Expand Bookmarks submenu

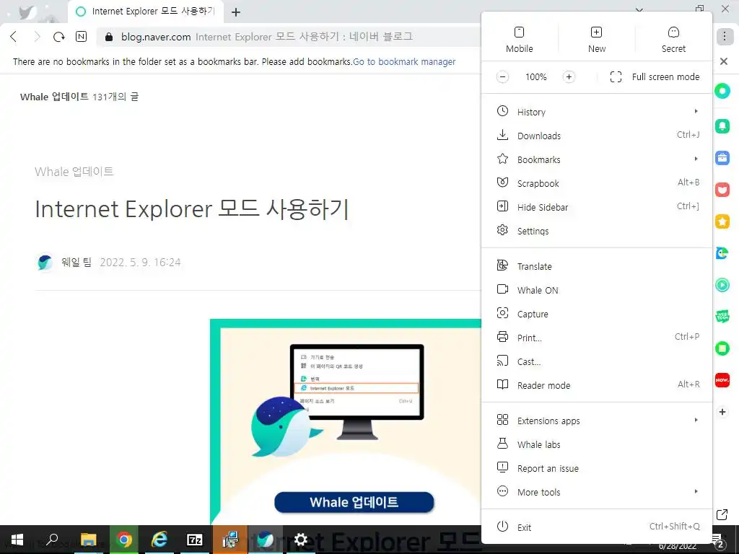coord(597,159)
